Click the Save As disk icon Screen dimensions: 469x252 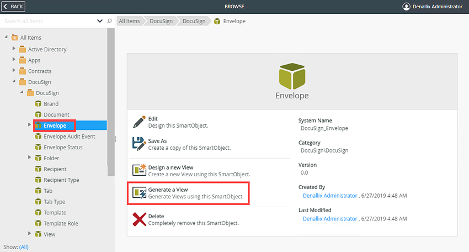pos(139,144)
